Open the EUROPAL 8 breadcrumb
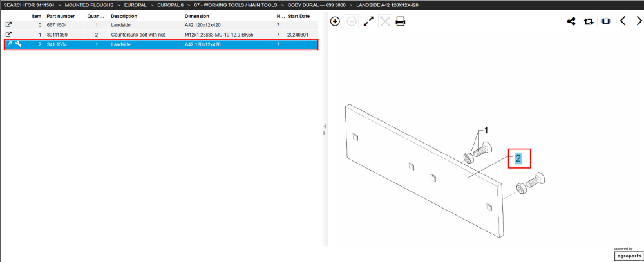The image size is (644, 262). [x=170, y=5]
